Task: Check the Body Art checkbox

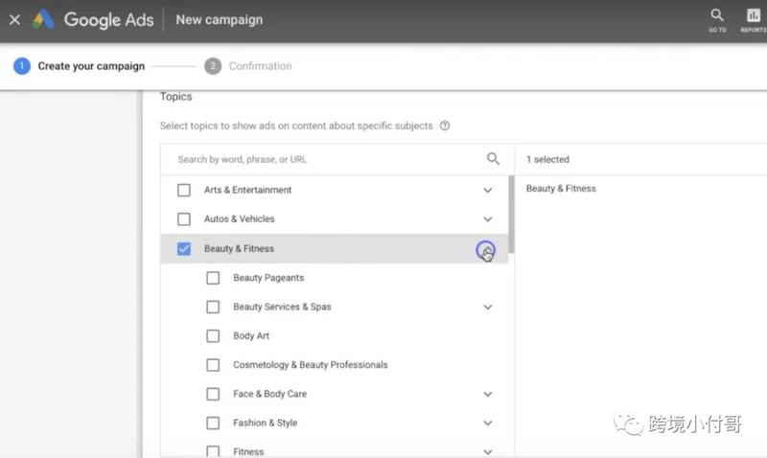Action: pyautogui.click(x=213, y=335)
